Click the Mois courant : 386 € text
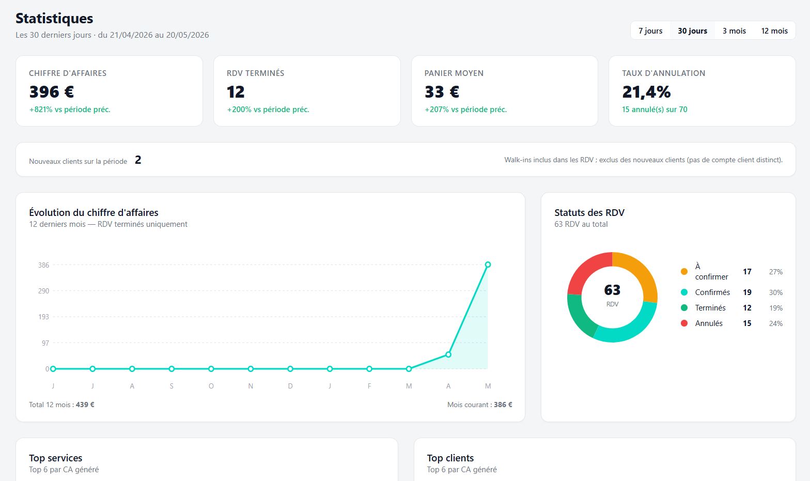 [x=480, y=405]
